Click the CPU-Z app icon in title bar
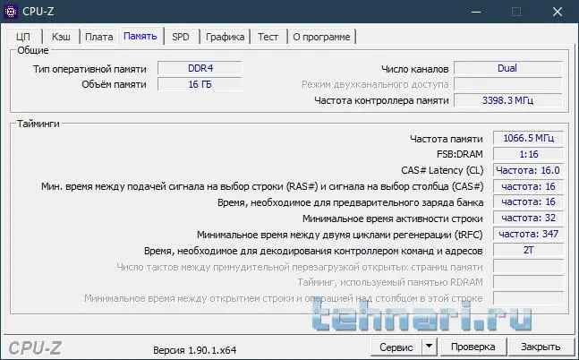Viewport: 579px width, 360px height. point(11,12)
